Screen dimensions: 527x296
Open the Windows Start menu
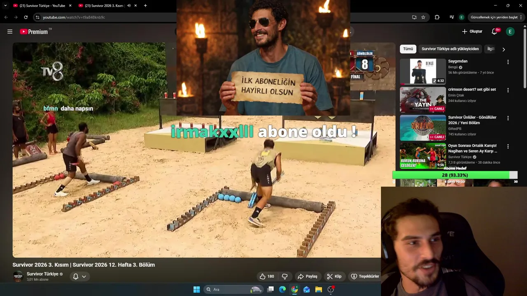coord(196,289)
